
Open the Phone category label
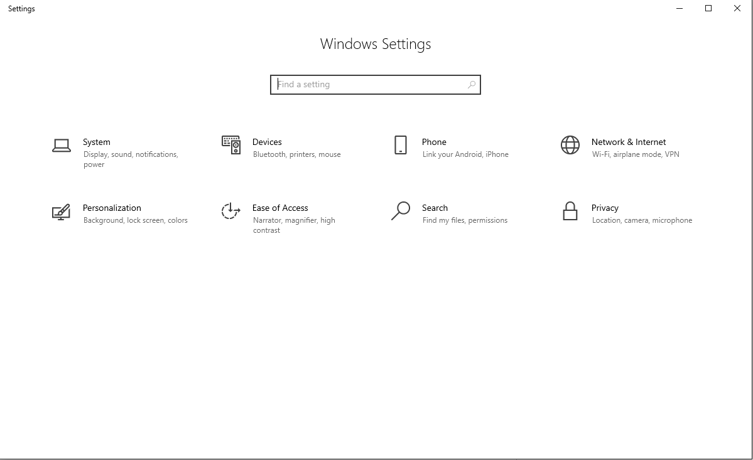click(434, 142)
